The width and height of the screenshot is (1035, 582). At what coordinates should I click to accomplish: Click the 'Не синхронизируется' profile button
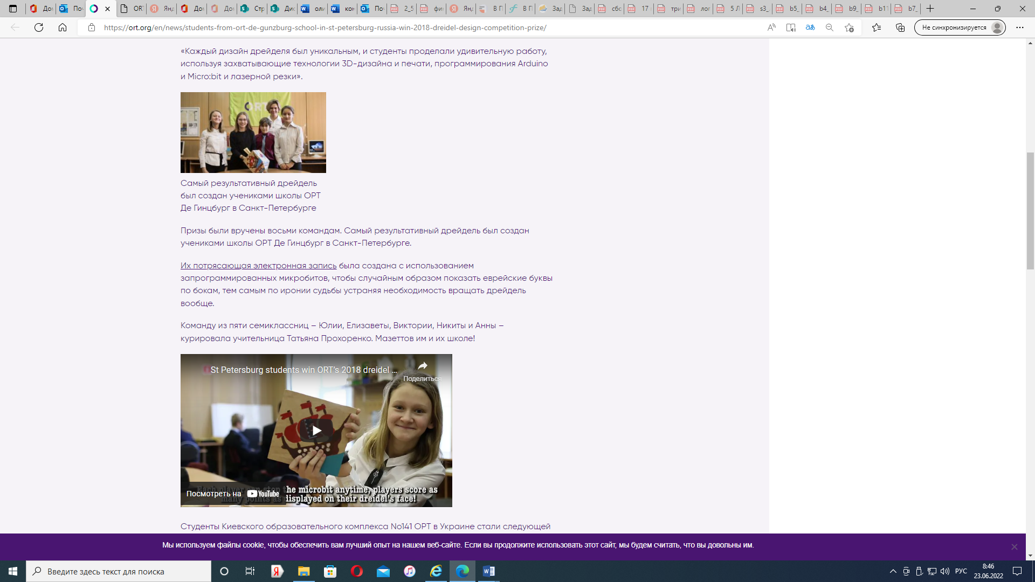pyautogui.click(x=960, y=27)
